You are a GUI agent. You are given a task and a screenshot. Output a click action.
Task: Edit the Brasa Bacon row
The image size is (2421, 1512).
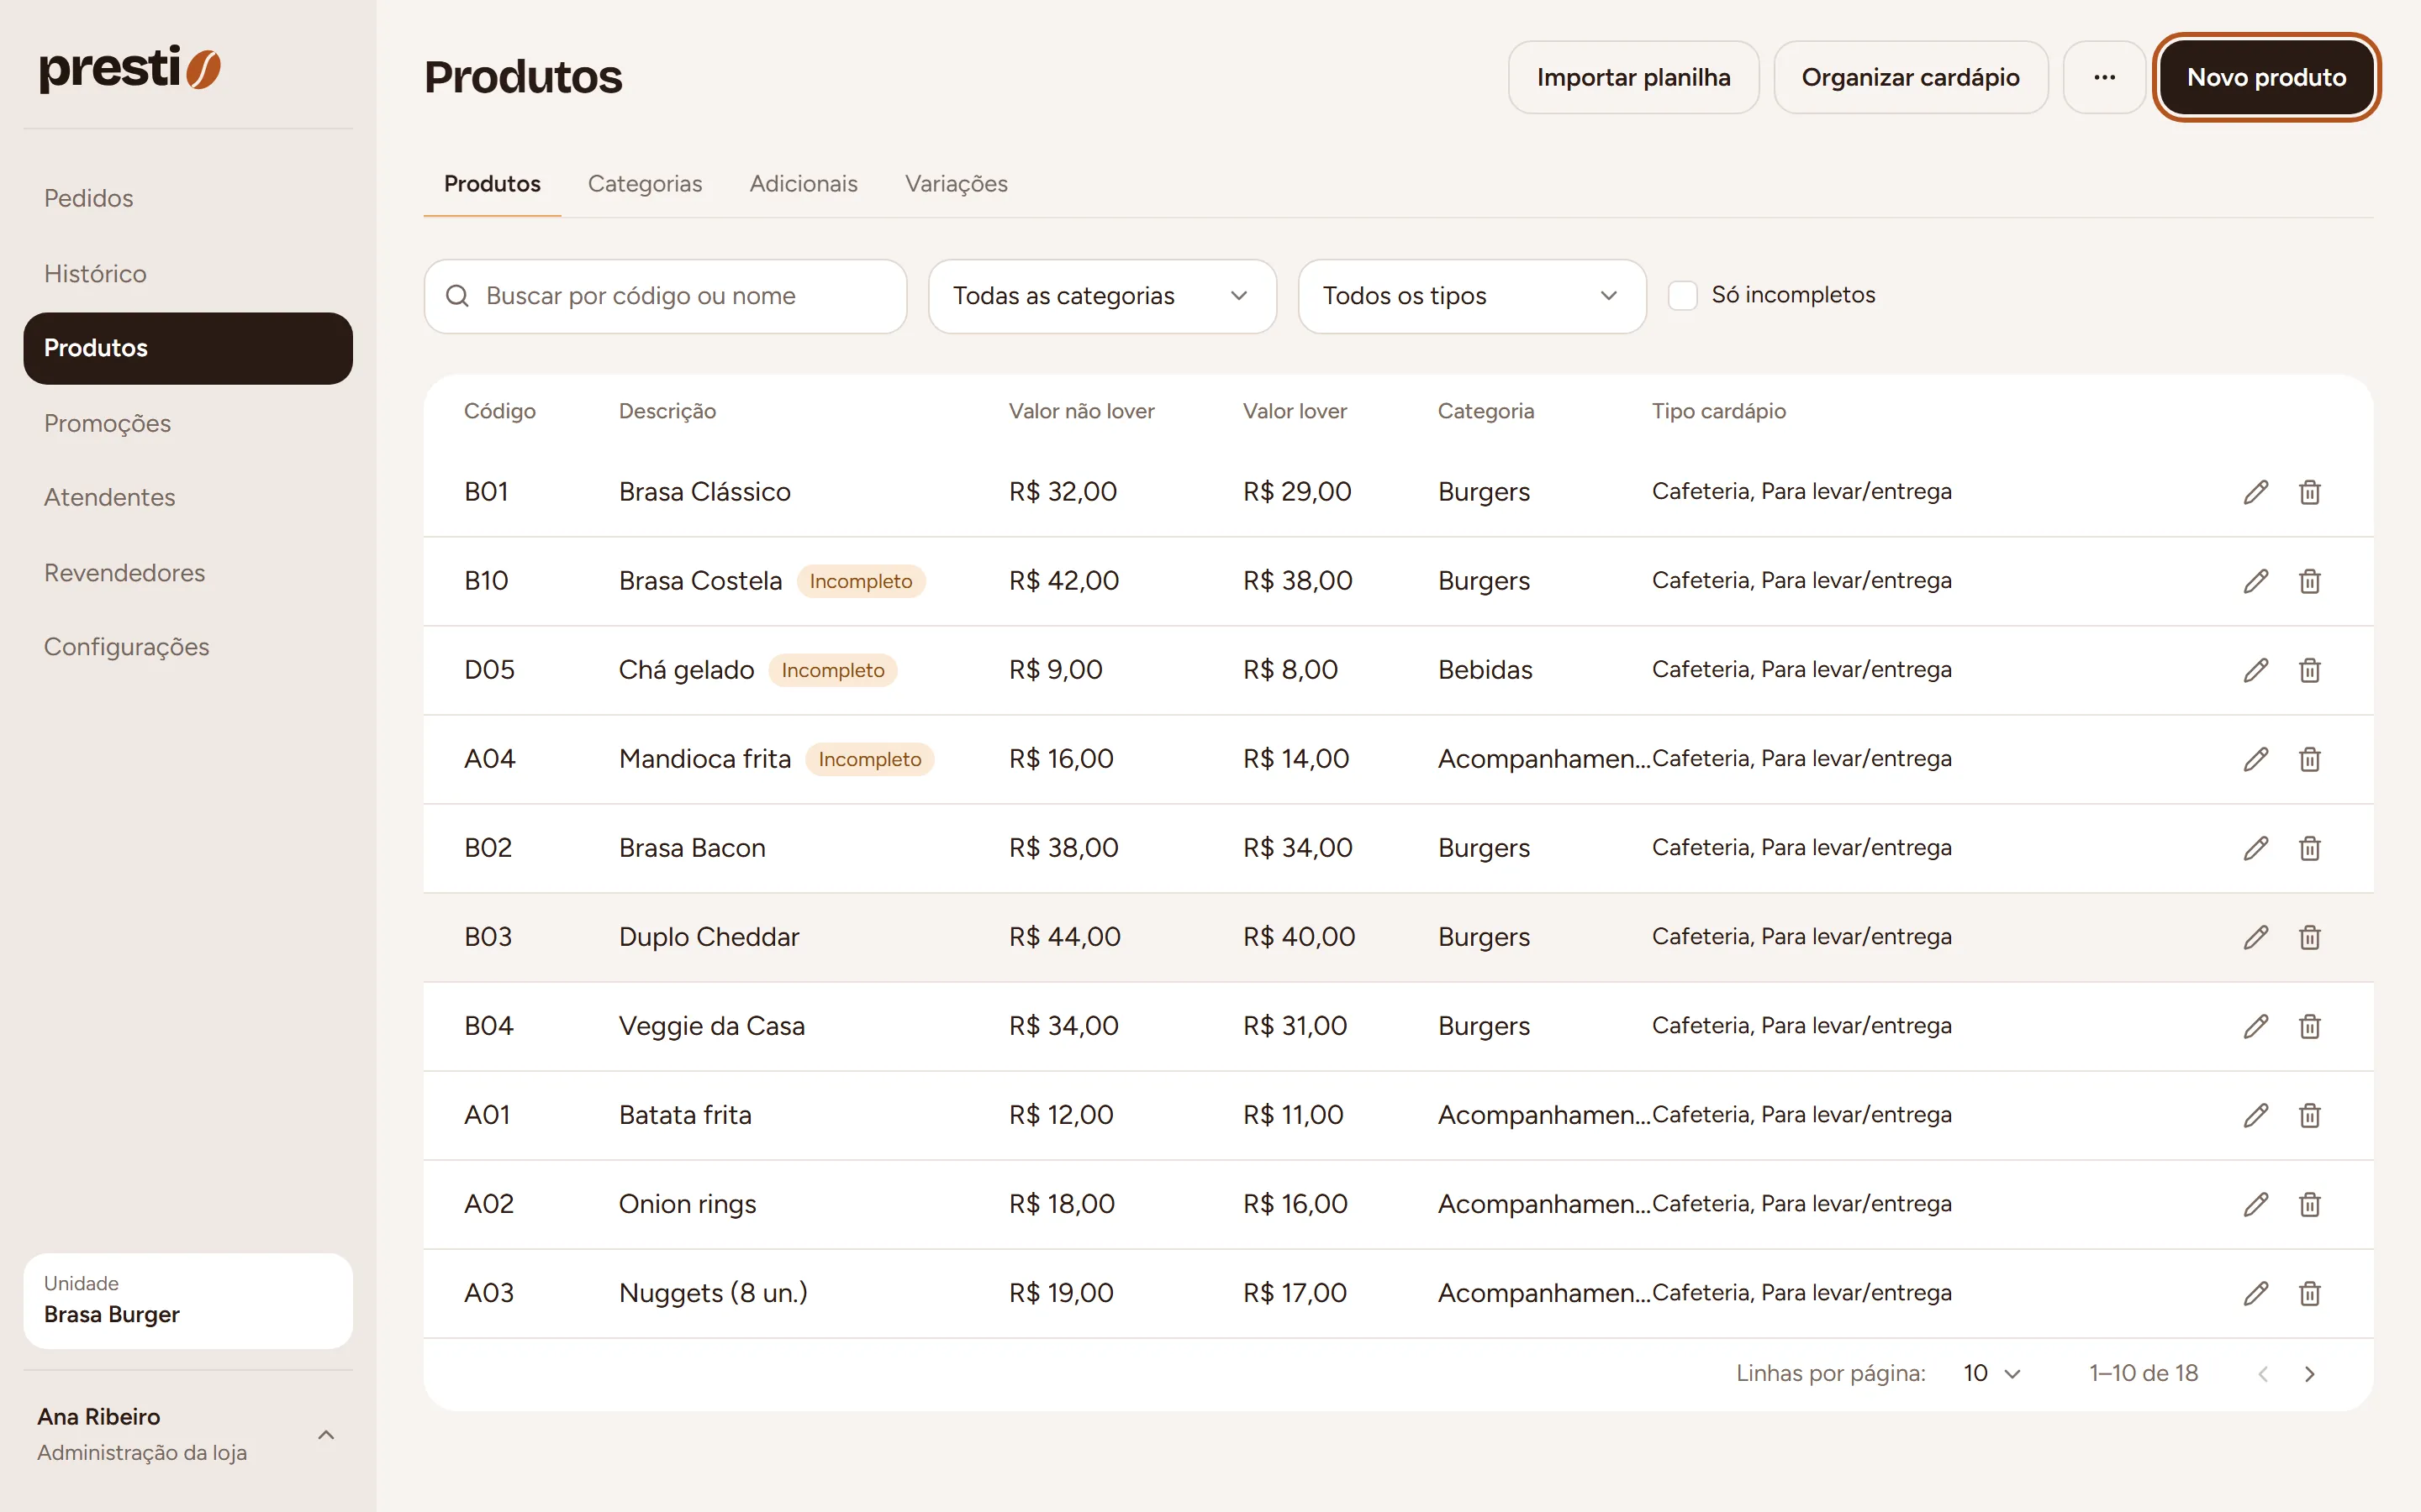pos(2255,848)
